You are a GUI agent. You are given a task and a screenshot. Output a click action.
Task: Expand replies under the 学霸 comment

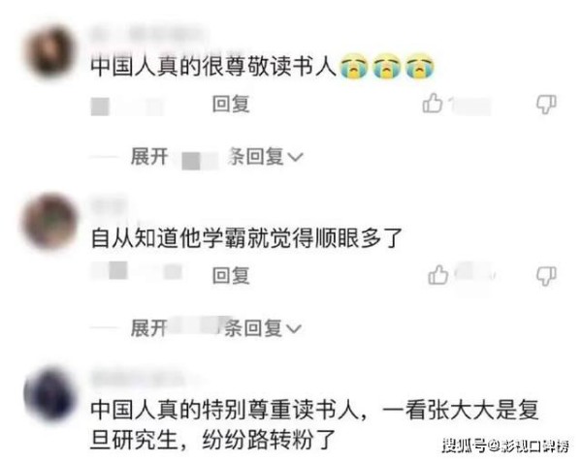tap(216, 328)
